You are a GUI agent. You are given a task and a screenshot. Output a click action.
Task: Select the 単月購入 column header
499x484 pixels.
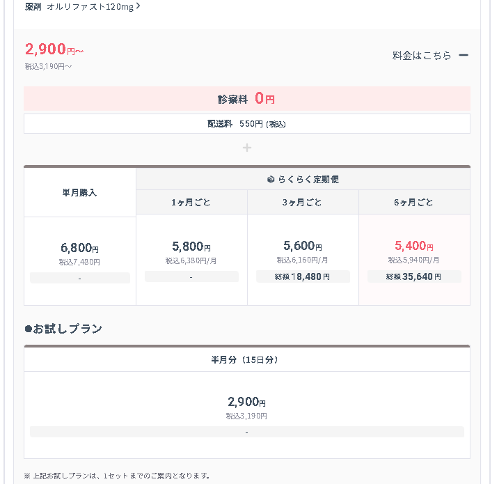pos(79,193)
